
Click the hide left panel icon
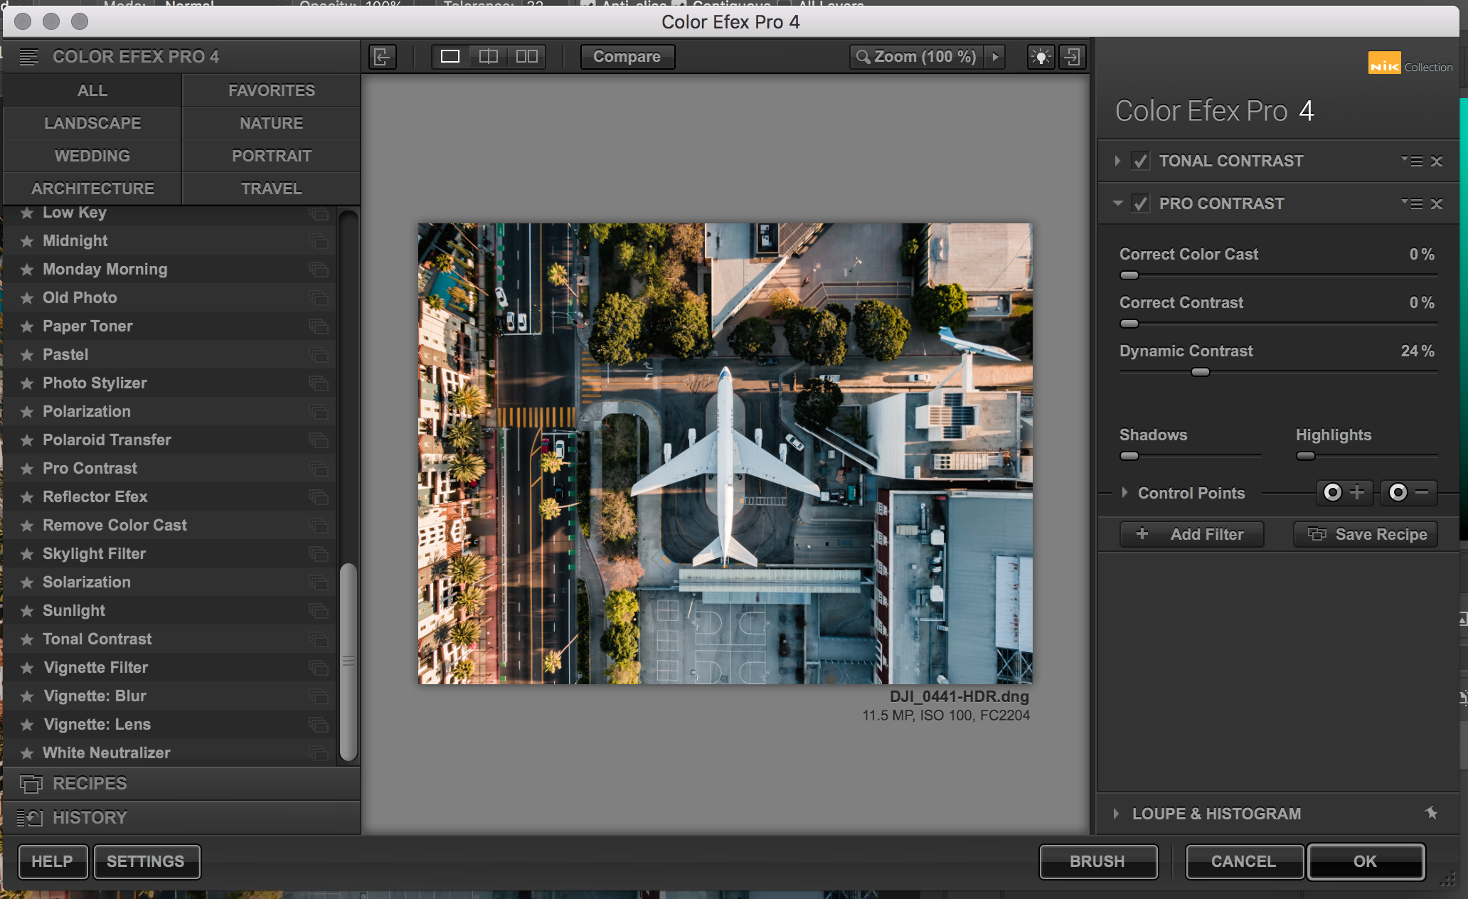tap(383, 57)
